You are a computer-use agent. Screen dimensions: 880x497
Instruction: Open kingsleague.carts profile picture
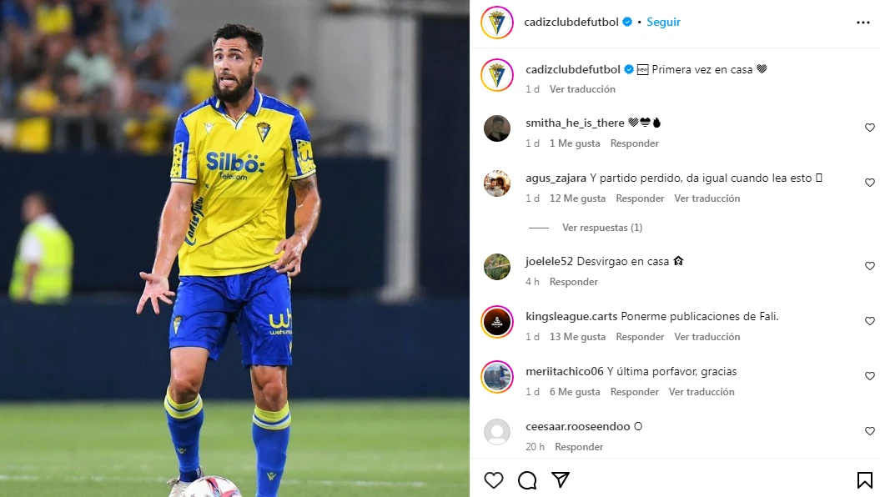tap(497, 322)
